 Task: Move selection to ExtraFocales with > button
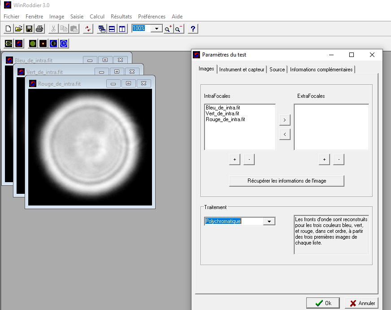(285, 120)
